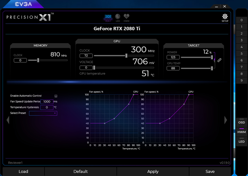Screen dimensions: 248x176
Task: Open the VGA1 graphics card tab icon
Action: [x=108, y=18]
